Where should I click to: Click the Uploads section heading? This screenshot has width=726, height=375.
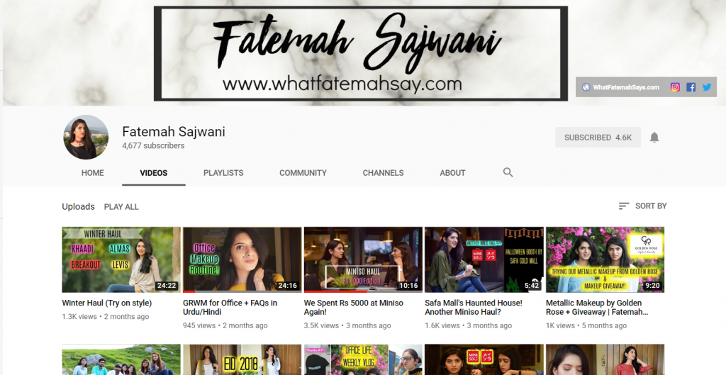point(78,207)
